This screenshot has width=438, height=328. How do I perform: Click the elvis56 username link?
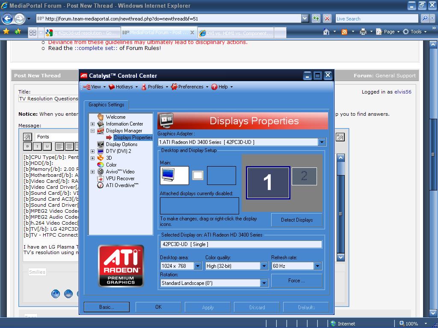click(403, 92)
